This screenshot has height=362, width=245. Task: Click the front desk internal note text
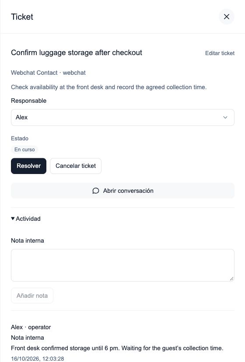pyautogui.click(x=117, y=348)
